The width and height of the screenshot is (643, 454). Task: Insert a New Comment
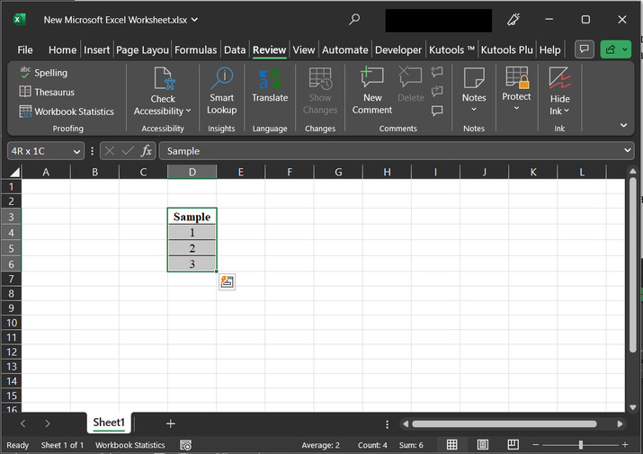[371, 91]
